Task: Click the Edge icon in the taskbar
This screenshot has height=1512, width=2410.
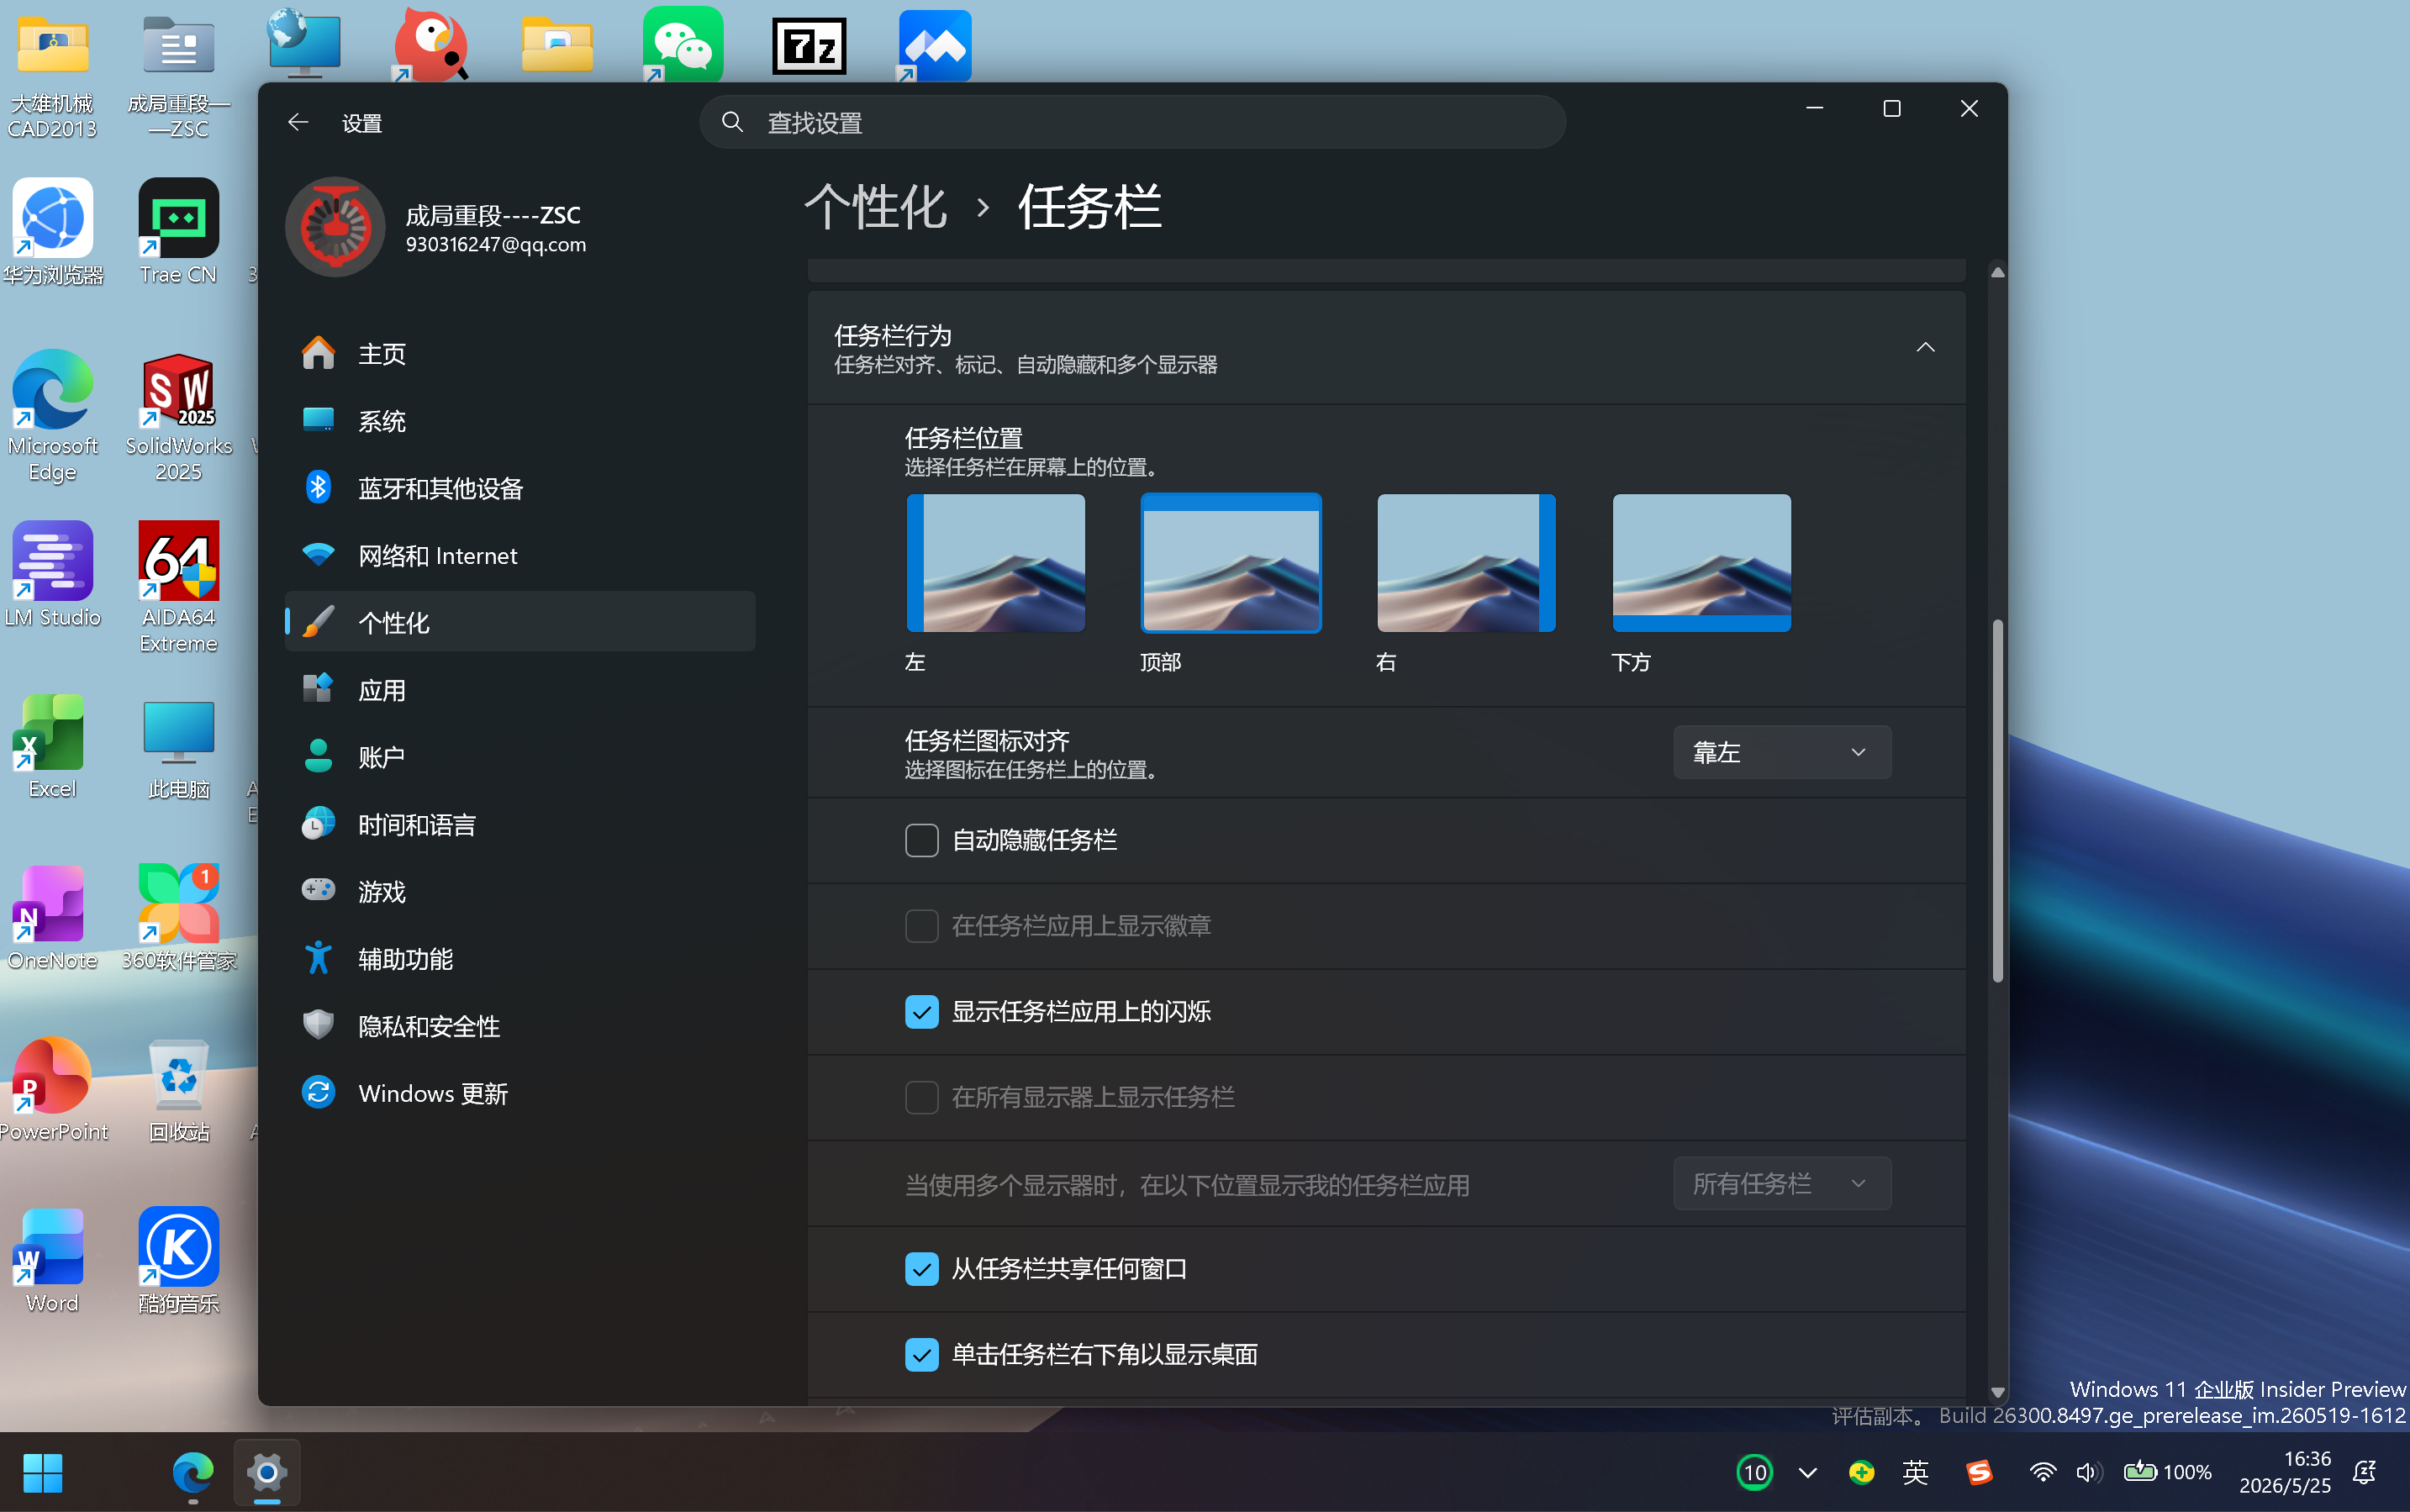Action: point(192,1472)
